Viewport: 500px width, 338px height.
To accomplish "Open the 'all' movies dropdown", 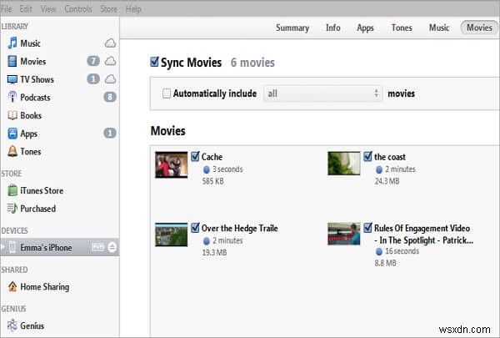I will pos(323,93).
